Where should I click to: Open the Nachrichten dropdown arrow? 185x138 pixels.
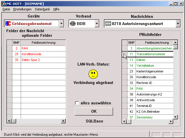coord(178,24)
